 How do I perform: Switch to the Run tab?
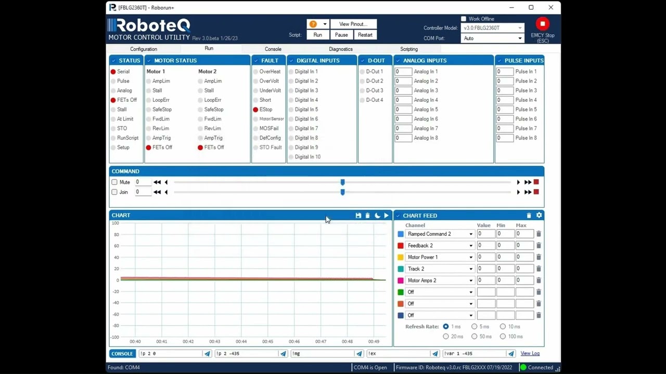[209, 48]
